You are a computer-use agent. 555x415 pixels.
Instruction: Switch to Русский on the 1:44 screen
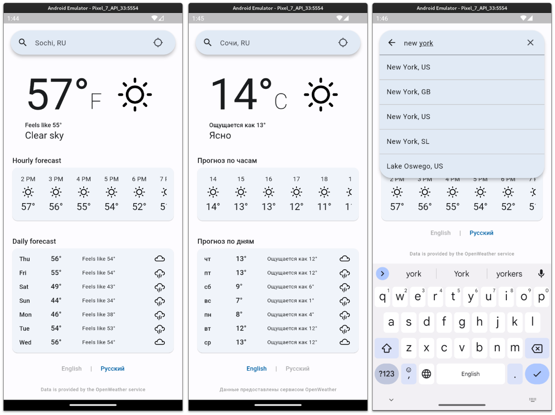(x=112, y=369)
